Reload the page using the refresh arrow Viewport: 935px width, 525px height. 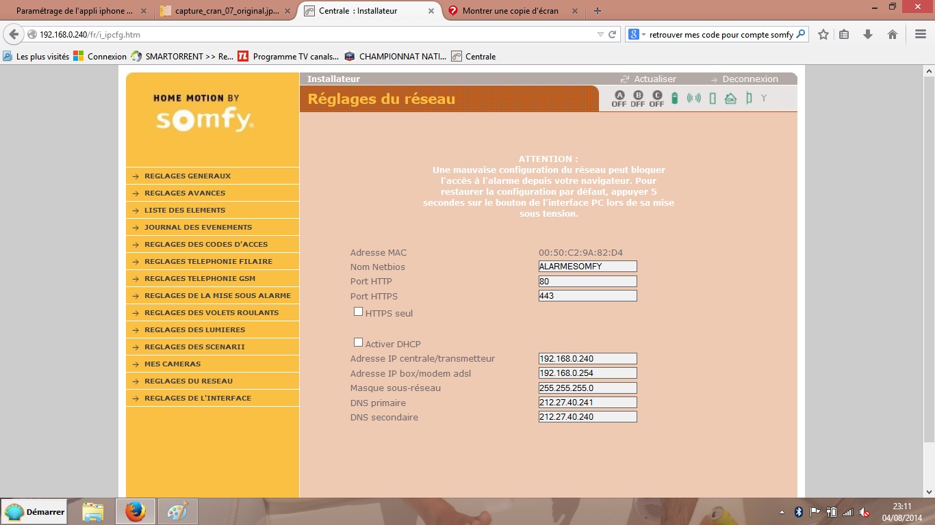pos(613,34)
